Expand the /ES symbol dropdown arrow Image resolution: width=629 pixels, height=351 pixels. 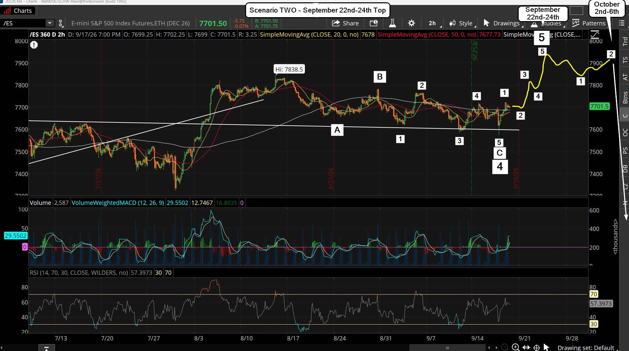pos(50,23)
